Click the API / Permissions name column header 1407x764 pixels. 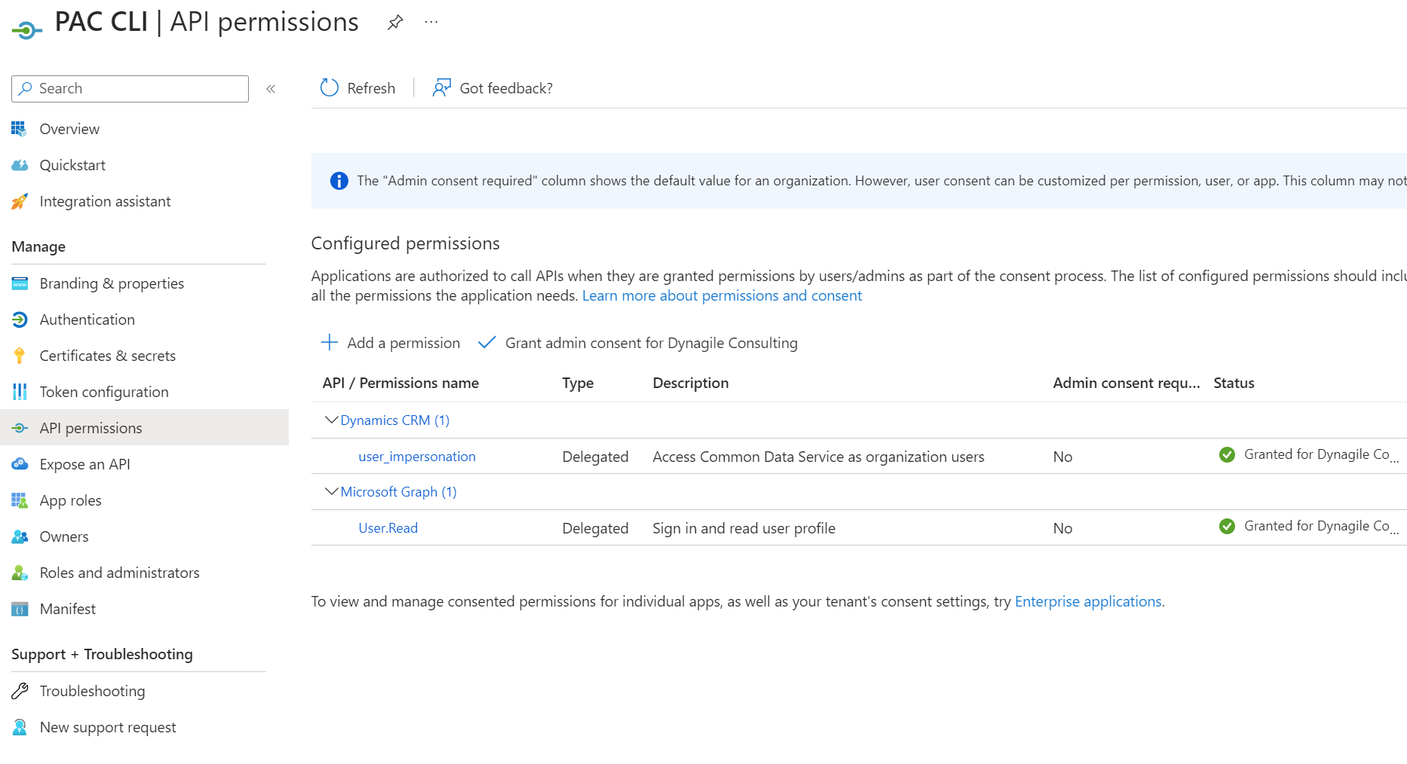(400, 383)
